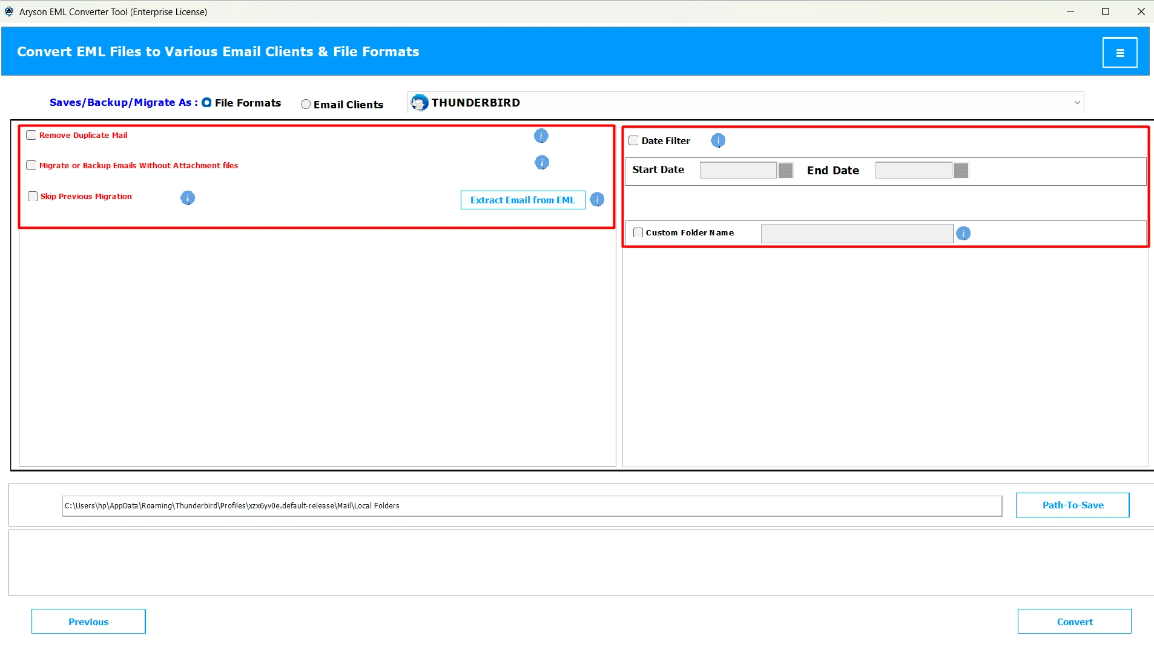Expand the THUNDERBIRD format dropdown
The height and width of the screenshot is (653, 1154).
point(1077,103)
